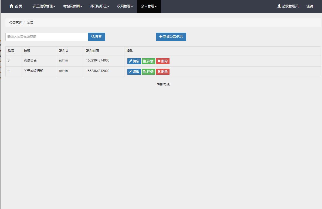Image resolution: width=322 pixels, height=209 pixels.
Task: Open the 公告管理 active menu
Action: [149, 6]
